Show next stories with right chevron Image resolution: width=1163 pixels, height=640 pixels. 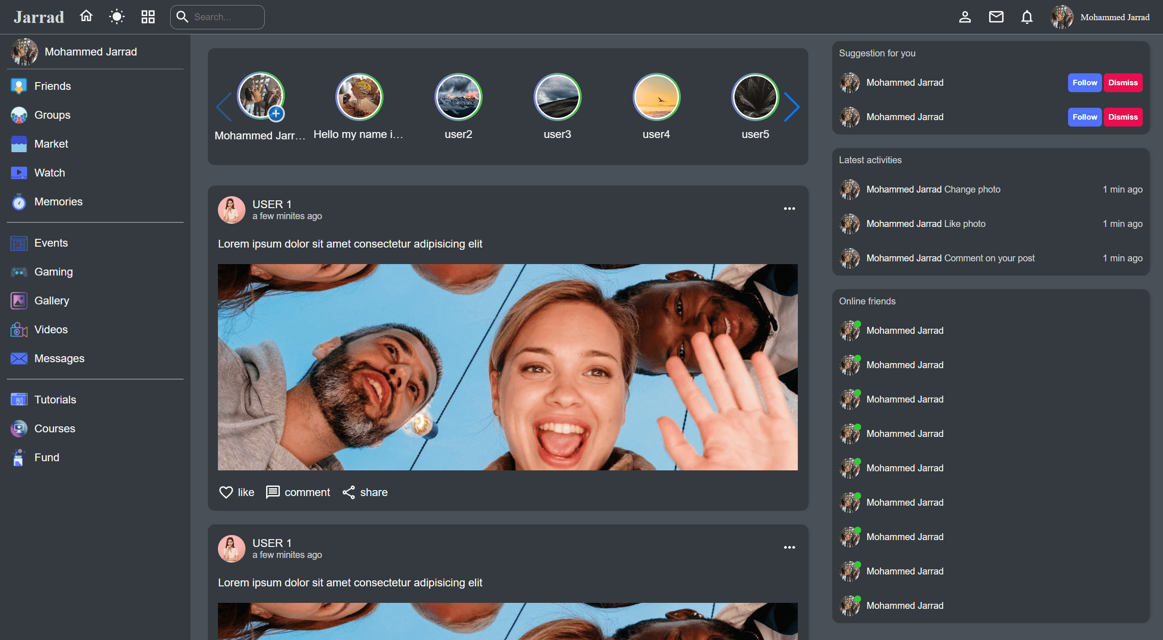click(792, 107)
